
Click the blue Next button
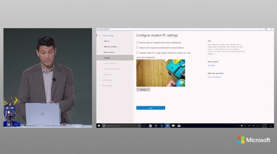click(x=151, y=108)
